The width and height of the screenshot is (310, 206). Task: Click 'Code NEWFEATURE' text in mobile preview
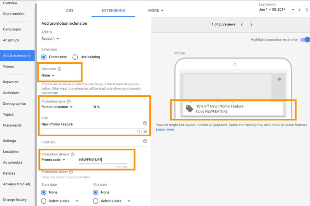tap(212, 112)
